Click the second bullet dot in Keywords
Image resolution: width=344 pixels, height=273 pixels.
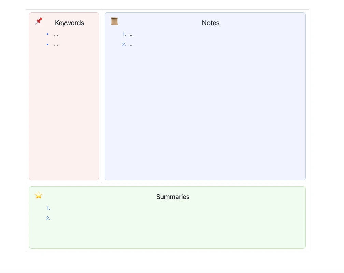coord(48,44)
